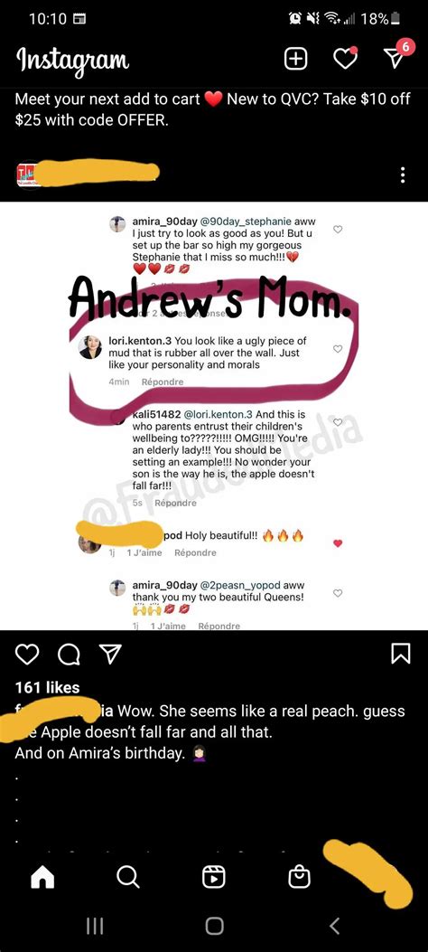Tap the Andrew's Mom screenshot image

(x=214, y=416)
